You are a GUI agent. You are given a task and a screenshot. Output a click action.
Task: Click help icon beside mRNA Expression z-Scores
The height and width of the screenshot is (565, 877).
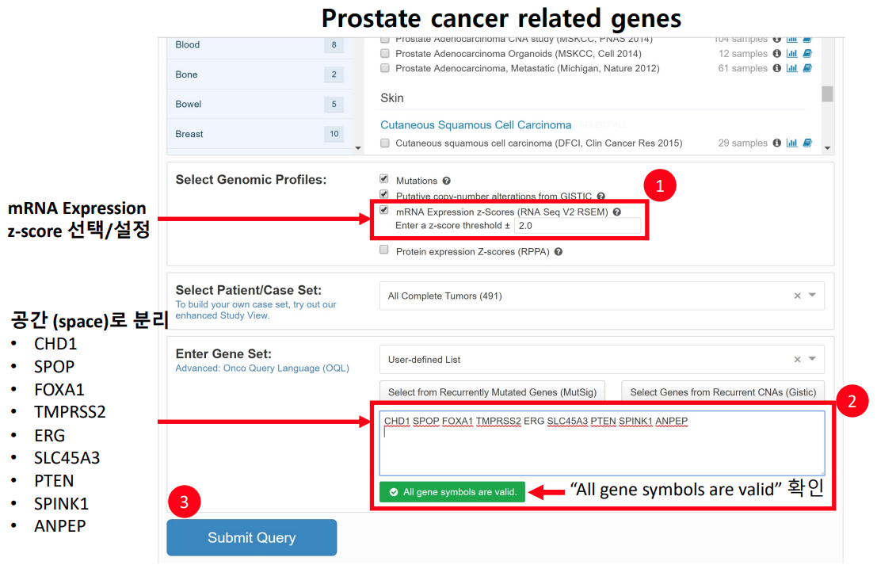pos(617,212)
